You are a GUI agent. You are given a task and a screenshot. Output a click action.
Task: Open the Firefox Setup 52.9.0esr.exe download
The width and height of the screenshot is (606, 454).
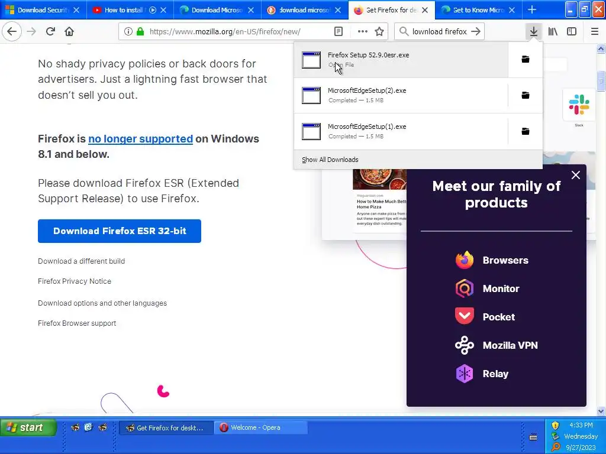pyautogui.click(x=401, y=60)
